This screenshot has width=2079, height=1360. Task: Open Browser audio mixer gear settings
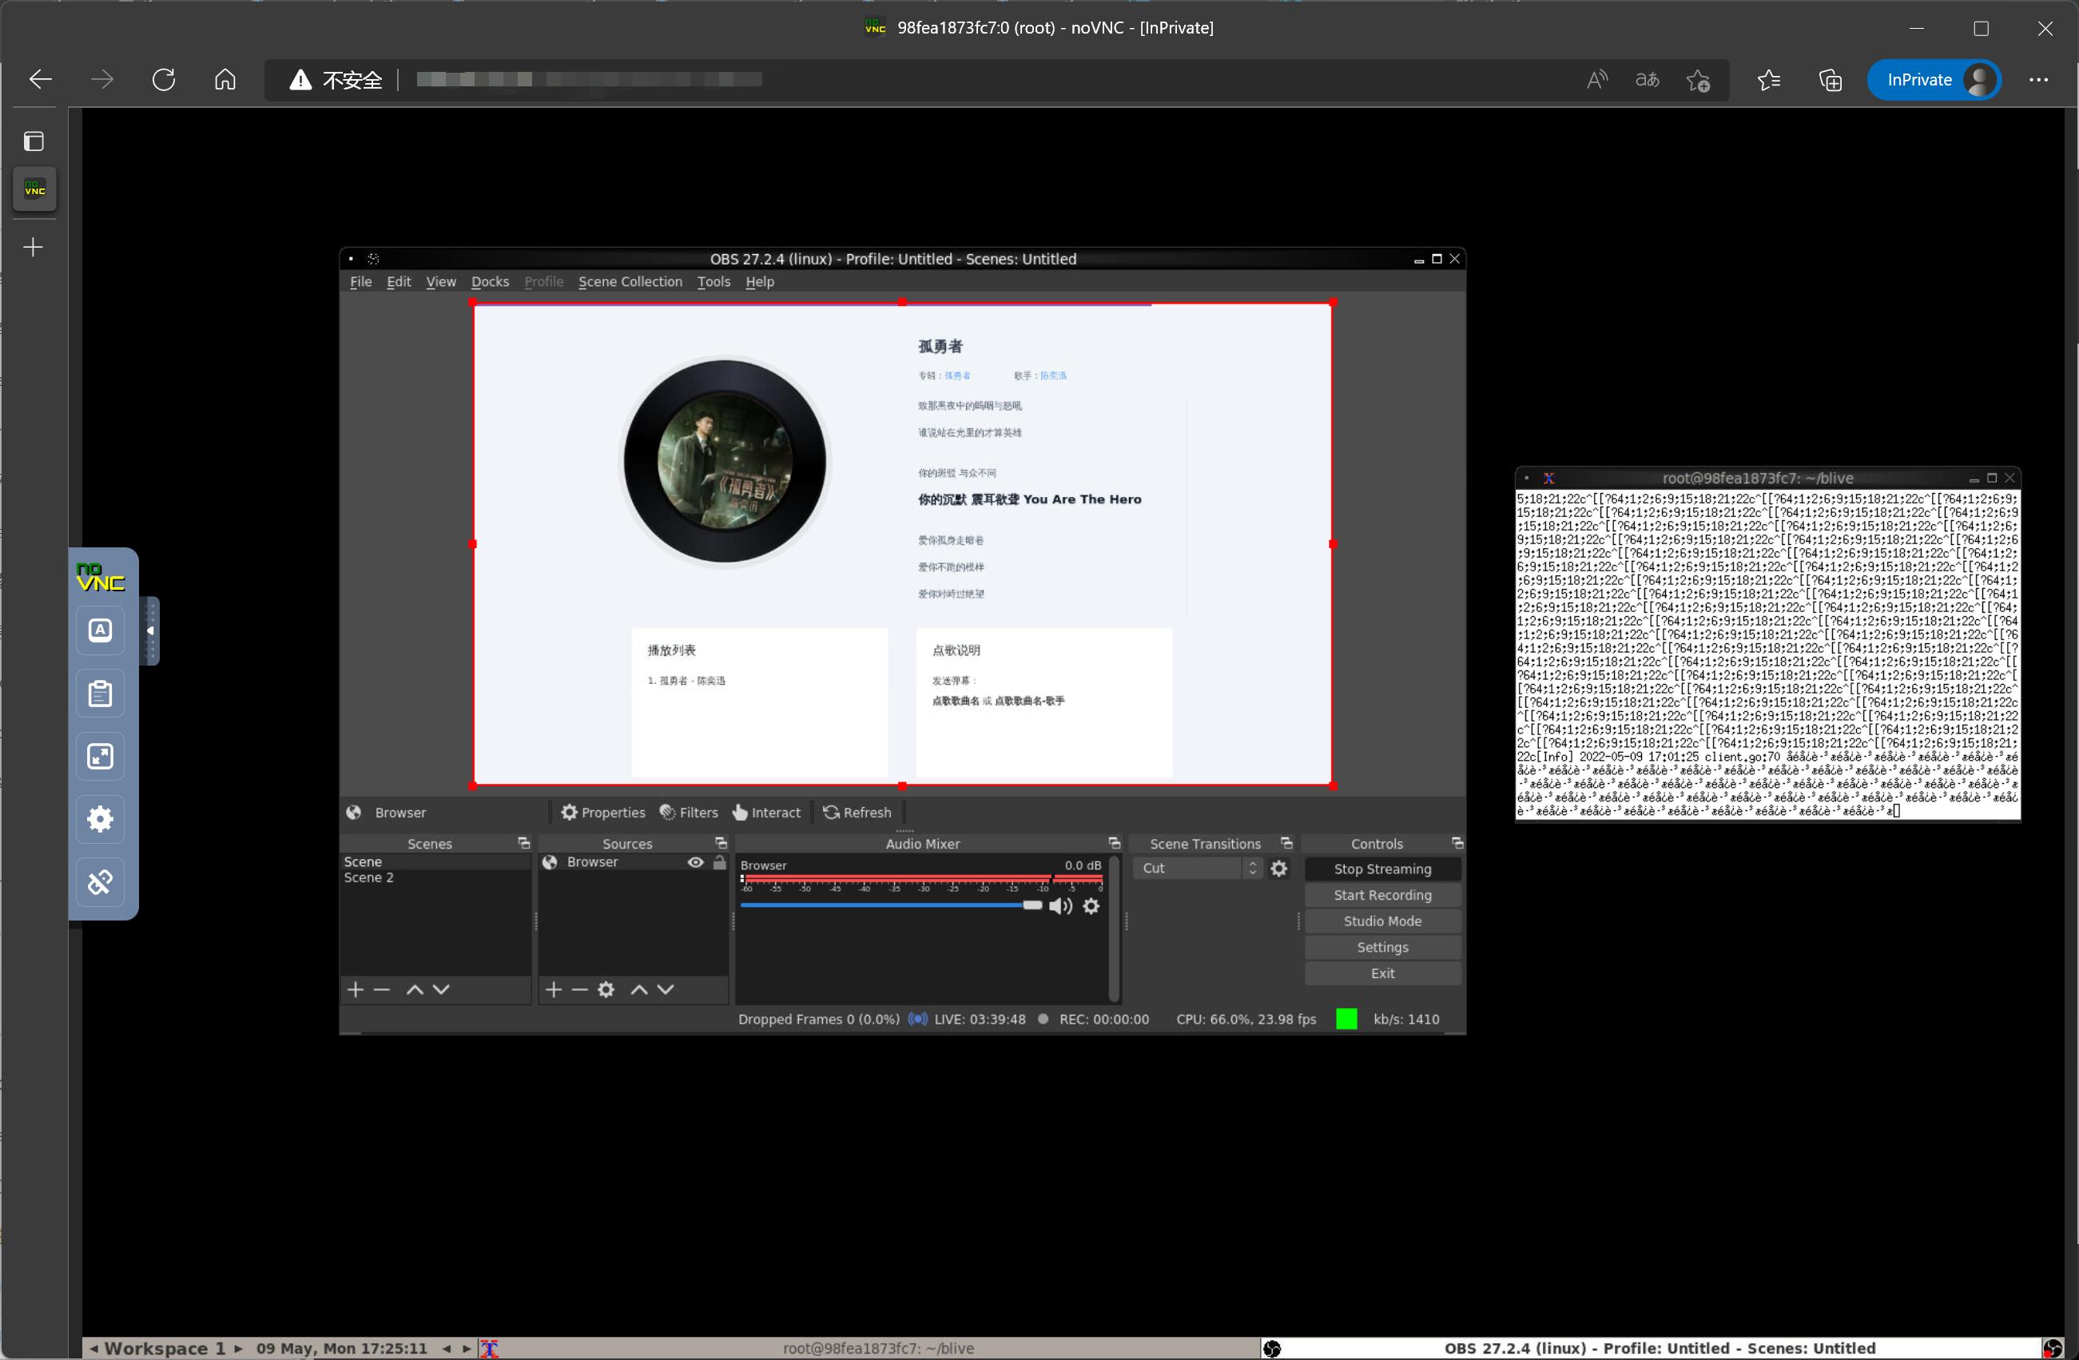point(1091,906)
